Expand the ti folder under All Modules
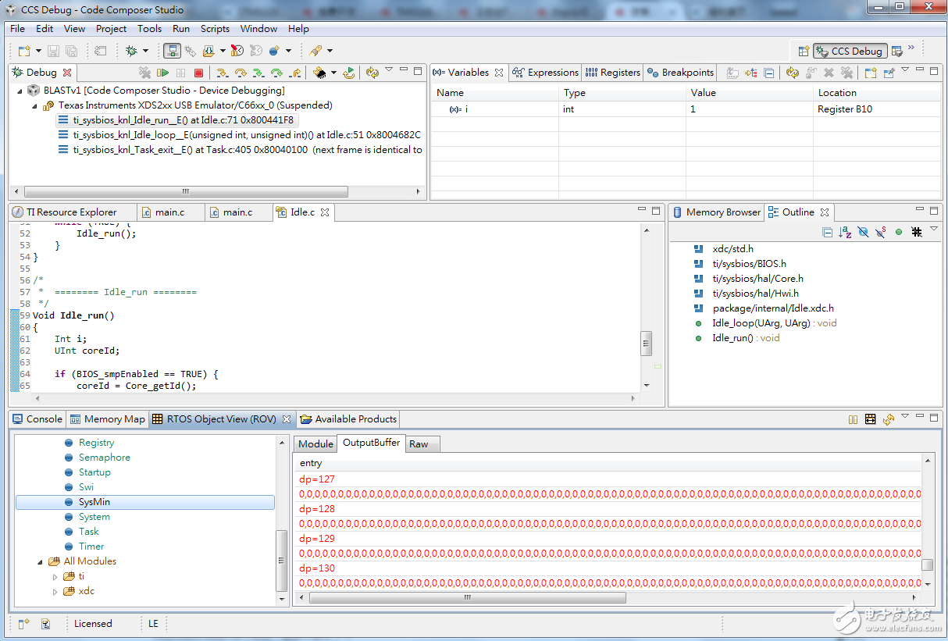The image size is (948, 641). coord(55,576)
